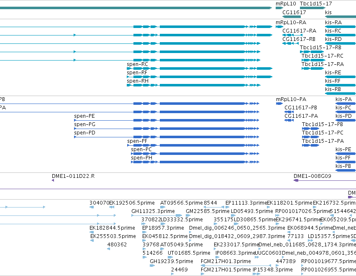Click the AT05049.5prime EST label
356x276 pixels.
182,245
